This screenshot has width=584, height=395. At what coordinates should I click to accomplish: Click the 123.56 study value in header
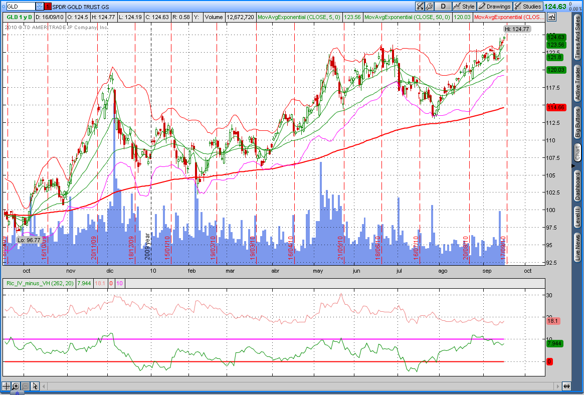click(x=352, y=17)
